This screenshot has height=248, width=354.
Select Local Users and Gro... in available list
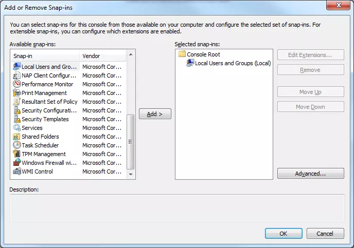coord(49,67)
